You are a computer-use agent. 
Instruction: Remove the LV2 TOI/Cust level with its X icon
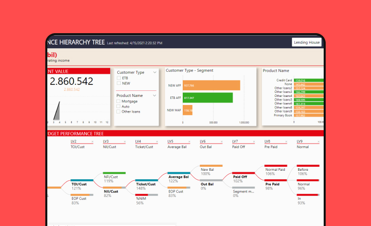pyautogui.click(x=92, y=142)
